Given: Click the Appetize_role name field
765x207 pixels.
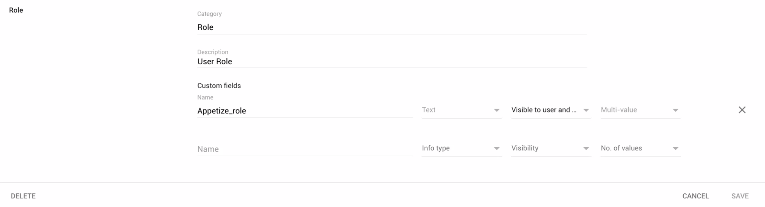Looking at the screenshot, I should pos(305,110).
